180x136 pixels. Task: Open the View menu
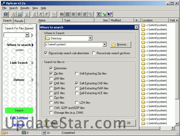pyautogui.click(x=35, y=8)
